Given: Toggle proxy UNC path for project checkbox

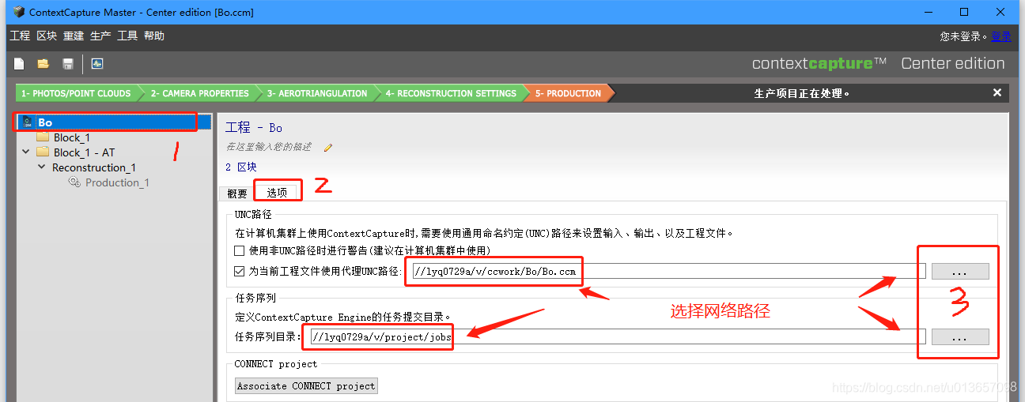Looking at the screenshot, I should [240, 271].
